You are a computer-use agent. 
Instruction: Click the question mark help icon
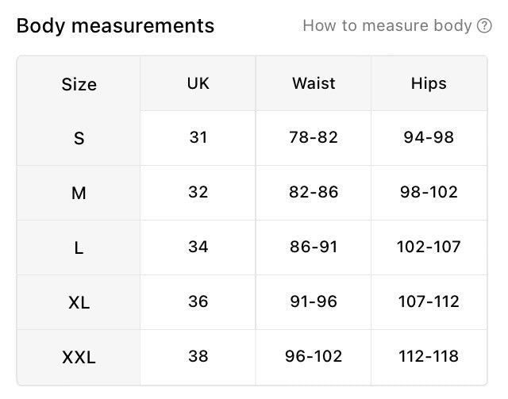point(484,25)
